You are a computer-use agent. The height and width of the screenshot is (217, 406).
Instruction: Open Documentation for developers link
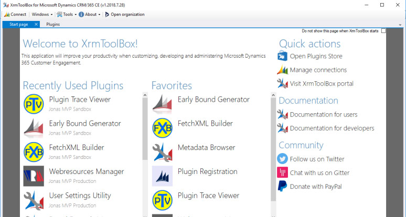click(332, 128)
